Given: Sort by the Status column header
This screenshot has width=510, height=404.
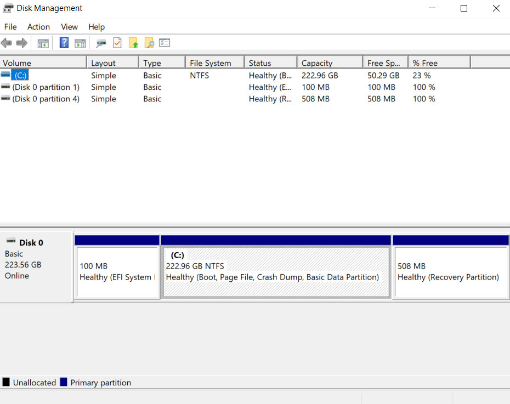Looking at the screenshot, I should click(270, 62).
